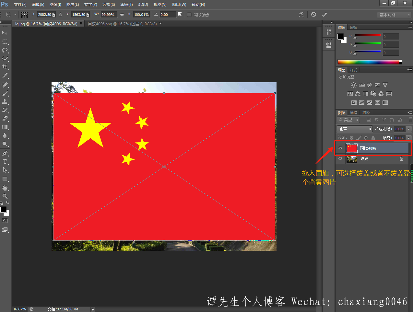Toggle the warp mode icon in options bar

point(301,15)
